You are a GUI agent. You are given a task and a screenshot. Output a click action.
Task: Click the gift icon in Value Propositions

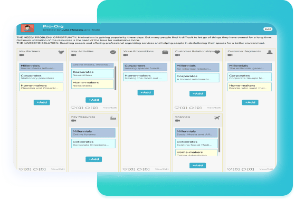[165, 52]
